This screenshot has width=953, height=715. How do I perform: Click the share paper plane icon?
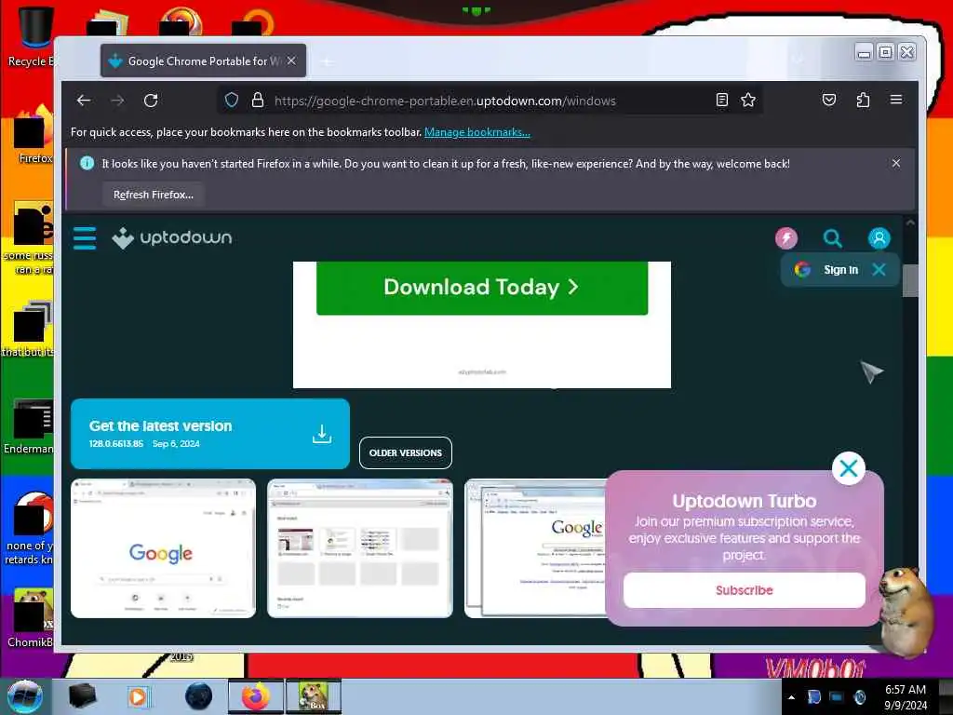(x=871, y=371)
